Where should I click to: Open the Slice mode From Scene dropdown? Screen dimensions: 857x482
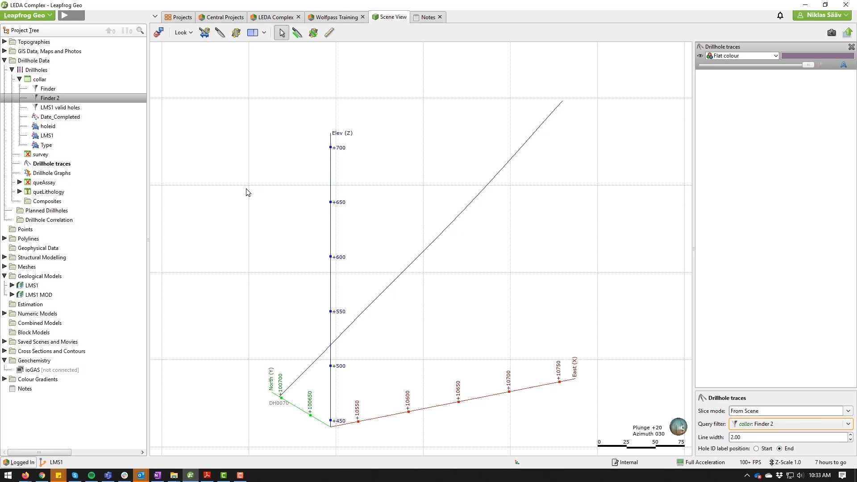848,411
